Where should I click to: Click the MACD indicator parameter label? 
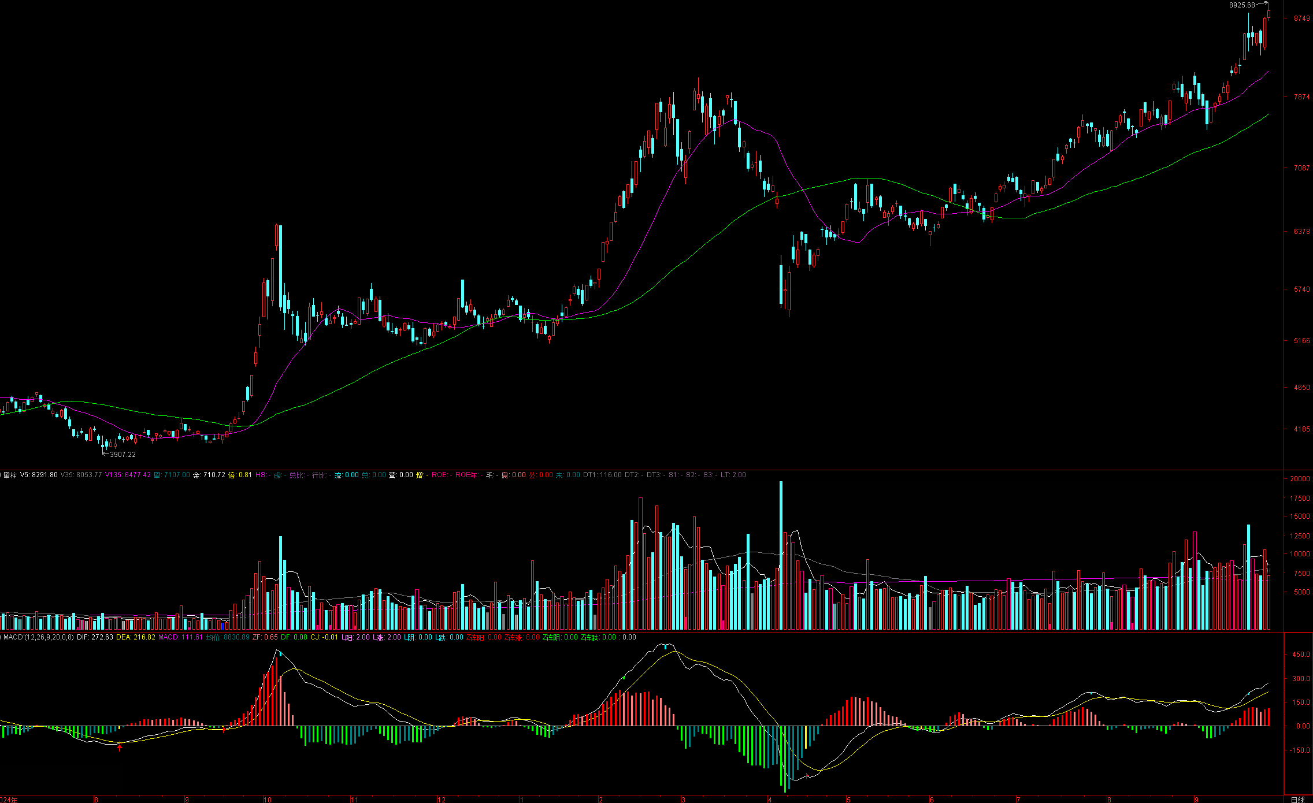pos(39,637)
